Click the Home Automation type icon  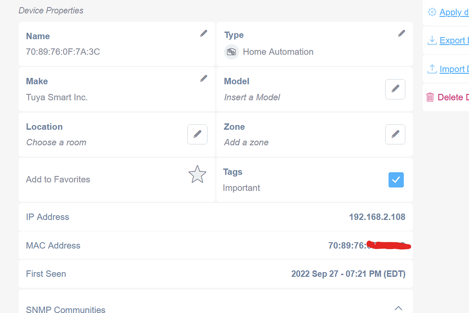click(231, 52)
